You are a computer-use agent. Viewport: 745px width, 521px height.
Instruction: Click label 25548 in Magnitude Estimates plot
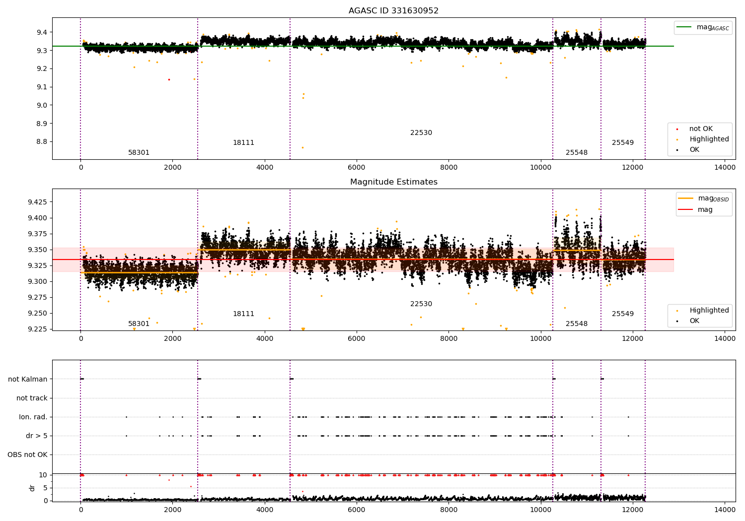coord(577,324)
